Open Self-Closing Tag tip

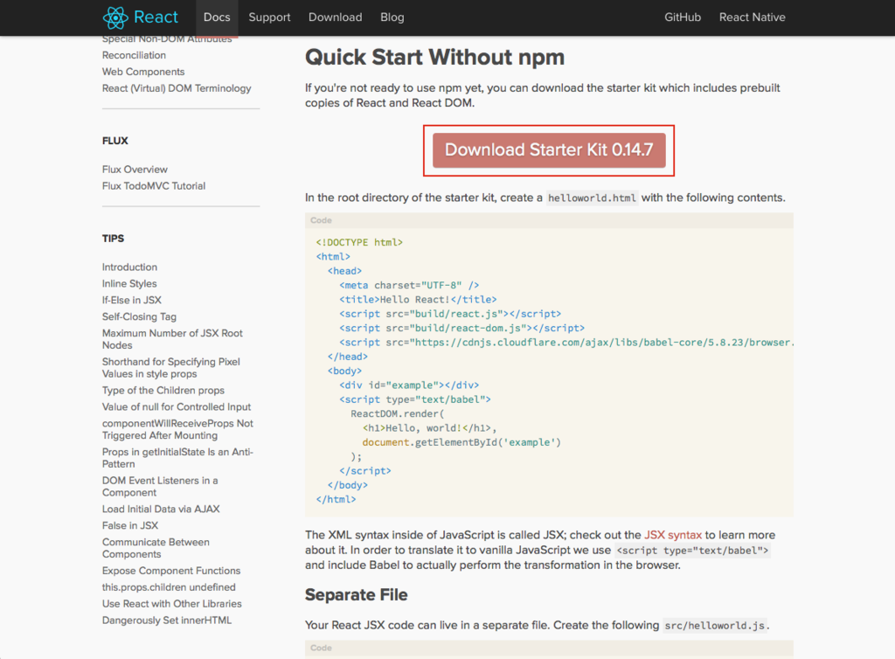[139, 316]
